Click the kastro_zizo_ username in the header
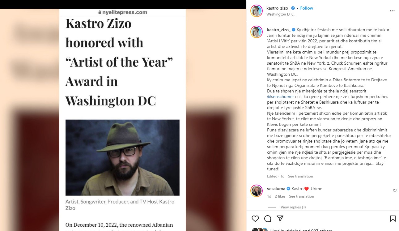The image size is (399, 231). 278,8
